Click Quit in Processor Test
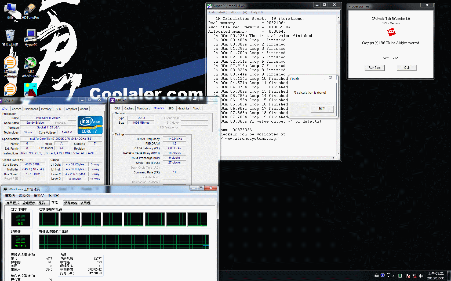This screenshot has height=281, width=451. 407,68
